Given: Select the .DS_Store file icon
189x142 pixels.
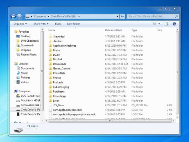Looking at the screenshot, I should 50,105.
